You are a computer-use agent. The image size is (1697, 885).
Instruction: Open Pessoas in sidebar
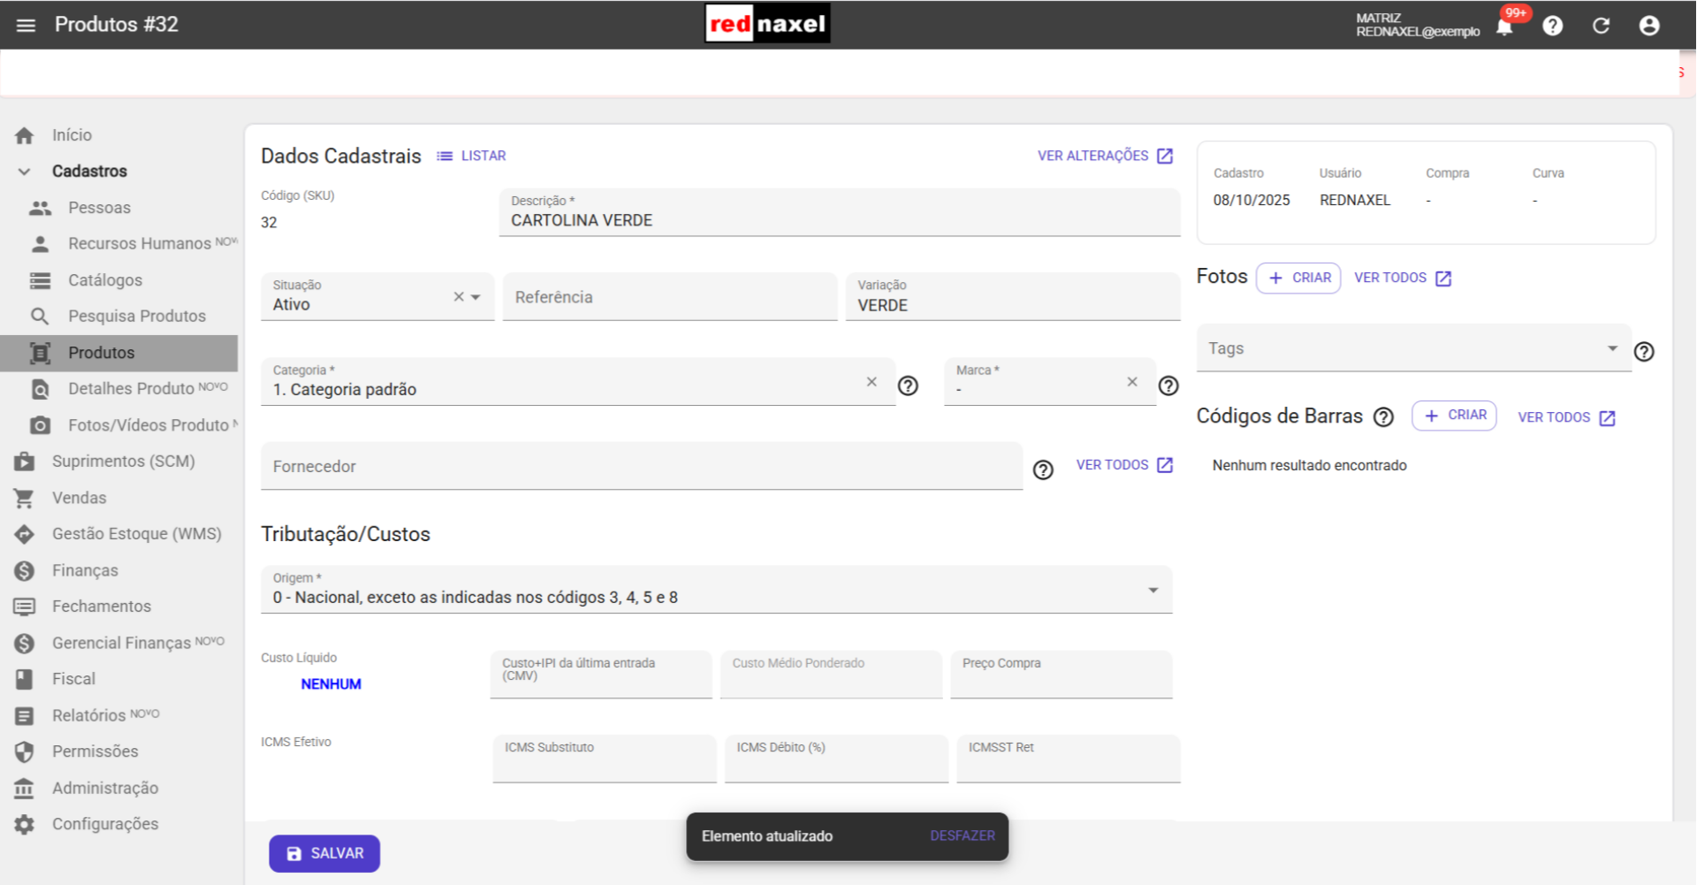pyautogui.click(x=119, y=208)
